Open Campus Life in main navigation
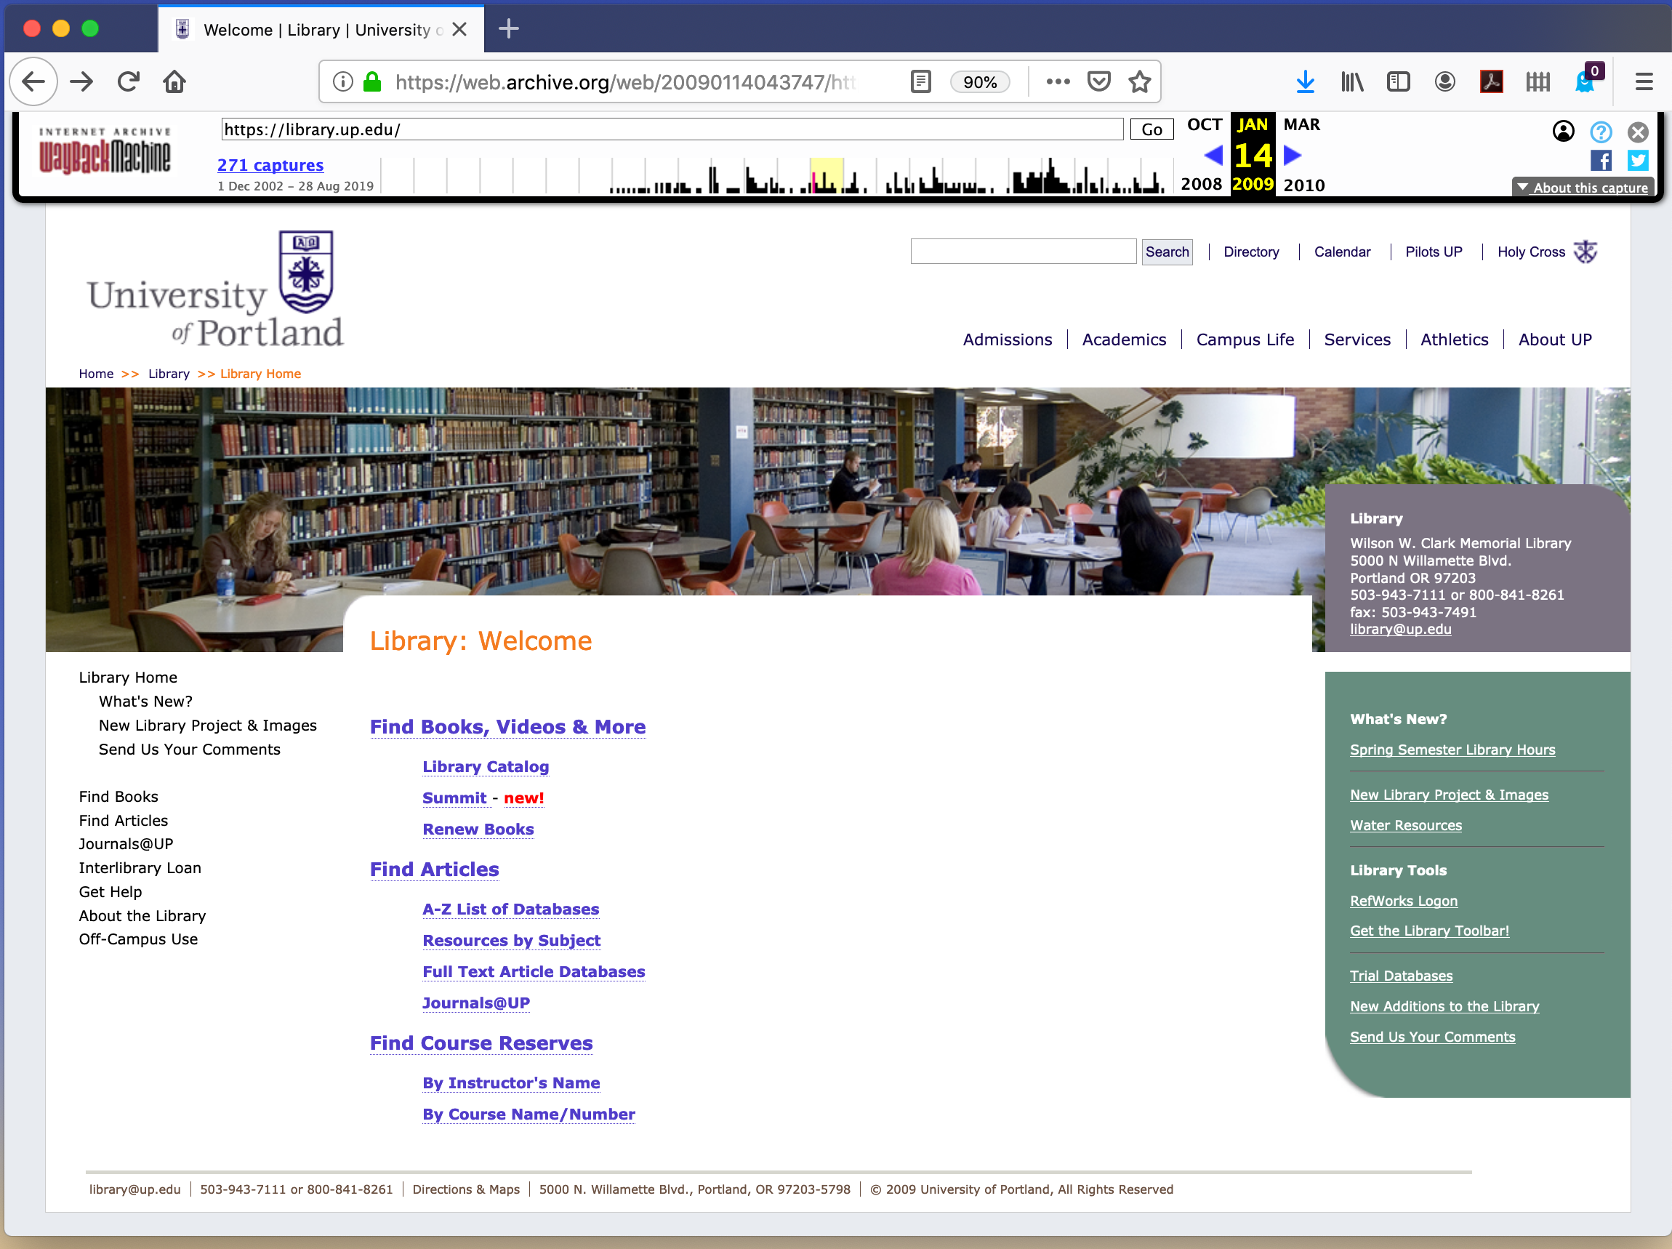 [x=1245, y=340]
